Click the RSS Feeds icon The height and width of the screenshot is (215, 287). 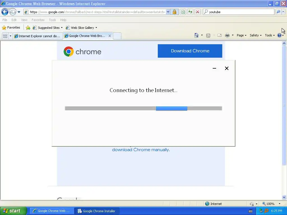(208, 36)
